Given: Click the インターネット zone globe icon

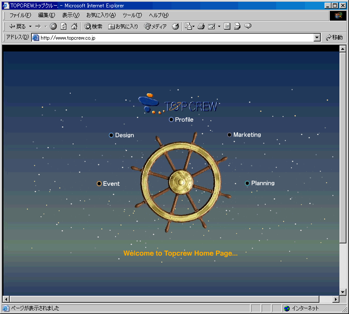Looking at the screenshot, I should click(x=287, y=308).
